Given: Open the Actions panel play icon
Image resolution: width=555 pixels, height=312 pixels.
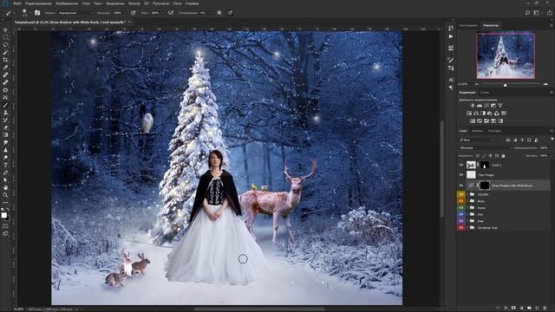Looking at the screenshot, I should [x=451, y=36].
